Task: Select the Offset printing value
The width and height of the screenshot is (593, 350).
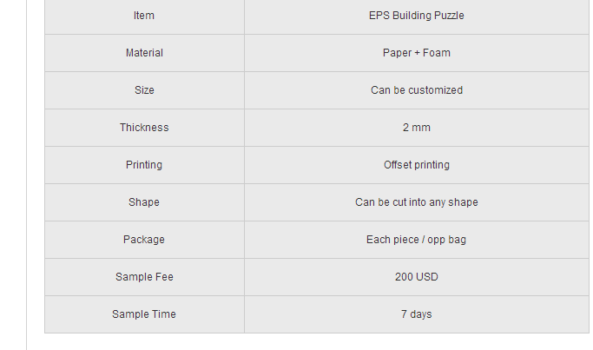Action: tap(417, 165)
